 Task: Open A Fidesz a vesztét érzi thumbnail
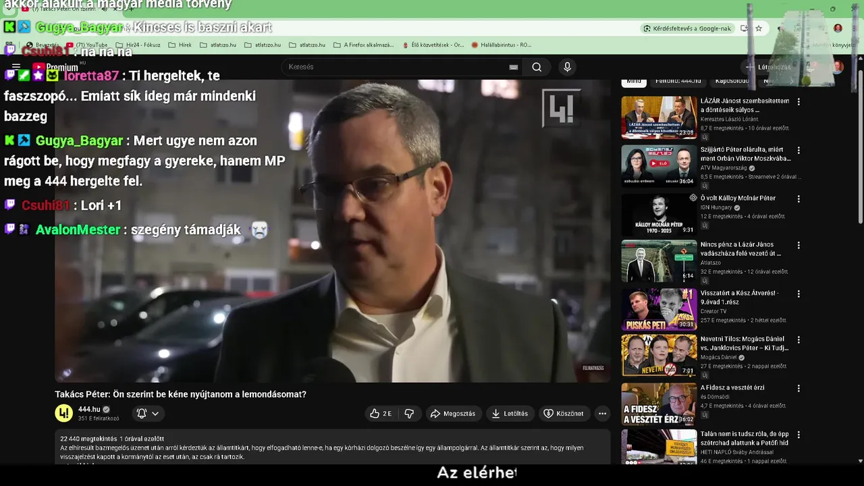click(x=659, y=404)
